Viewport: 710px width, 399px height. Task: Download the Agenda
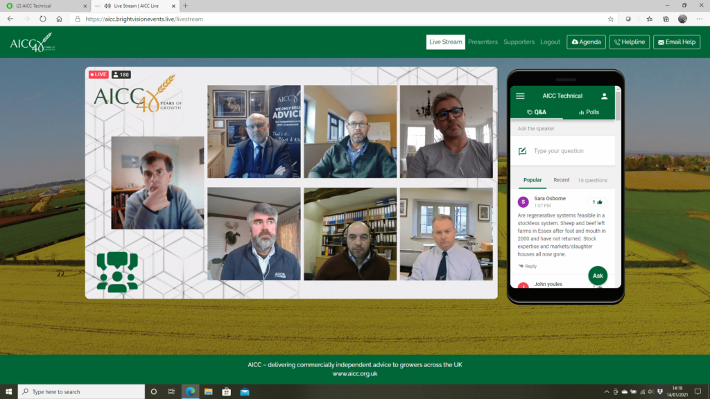[x=586, y=42]
